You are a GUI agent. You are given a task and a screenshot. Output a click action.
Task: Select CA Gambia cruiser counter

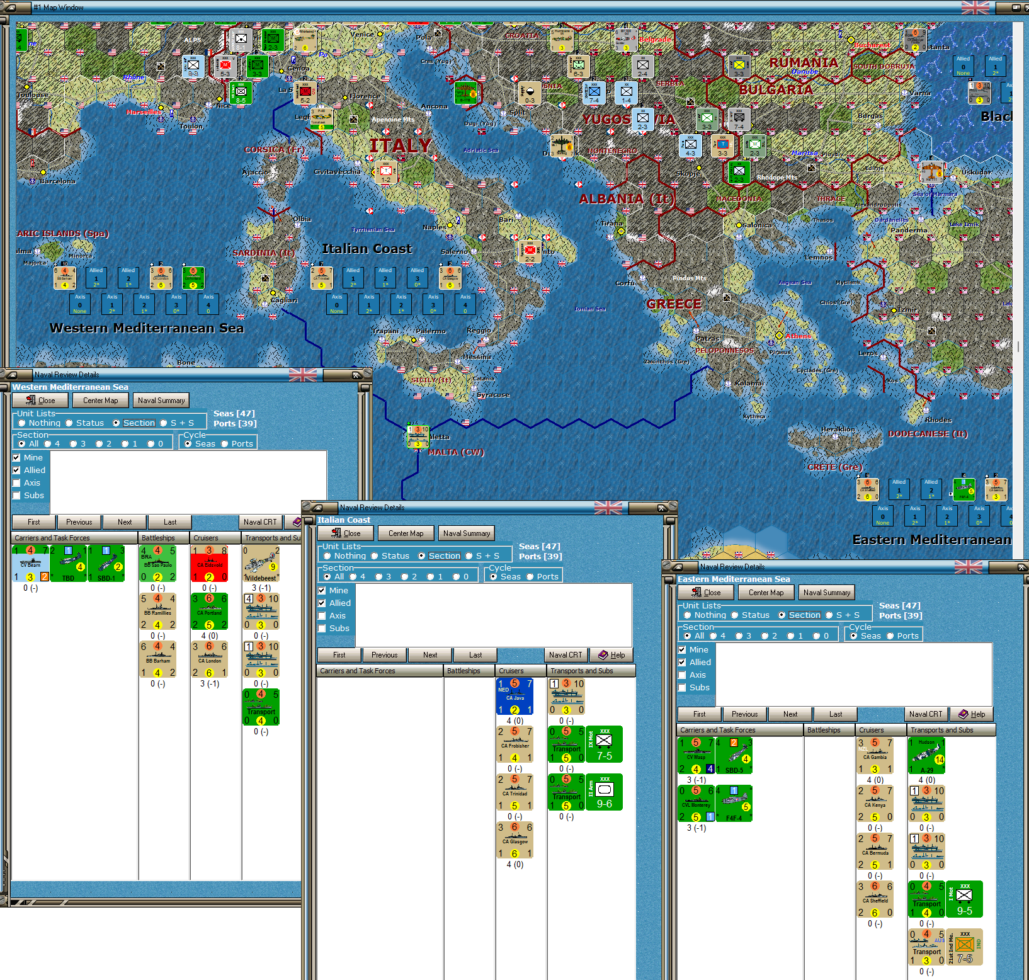[875, 756]
